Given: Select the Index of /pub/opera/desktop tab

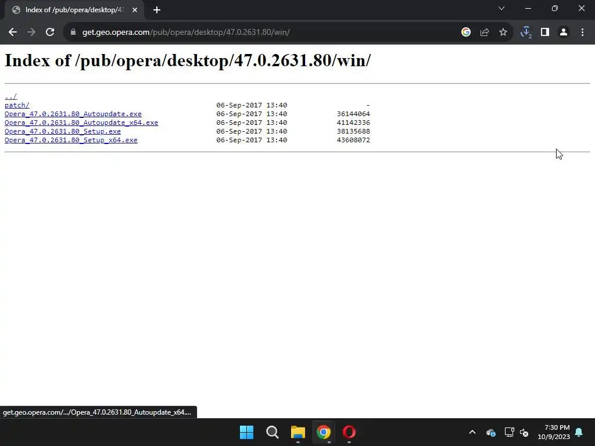Looking at the screenshot, I should [x=74, y=10].
